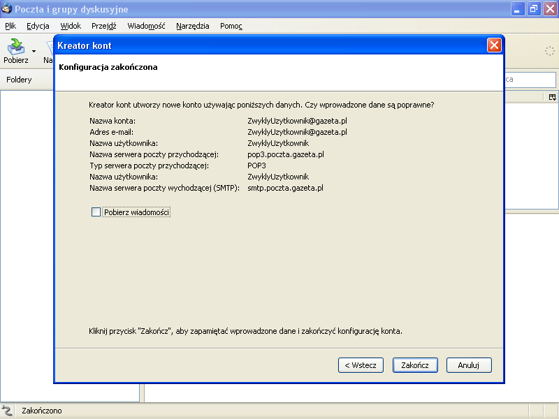Viewport: 559px width, 419px height.
Task: Click the Pobierz download mail icon
Action: coord(15,47)
